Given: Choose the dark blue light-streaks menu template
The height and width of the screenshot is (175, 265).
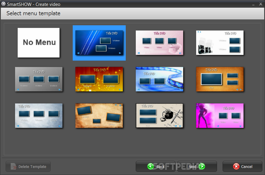Looking at the screenshot, I should [x=99, y=43].
